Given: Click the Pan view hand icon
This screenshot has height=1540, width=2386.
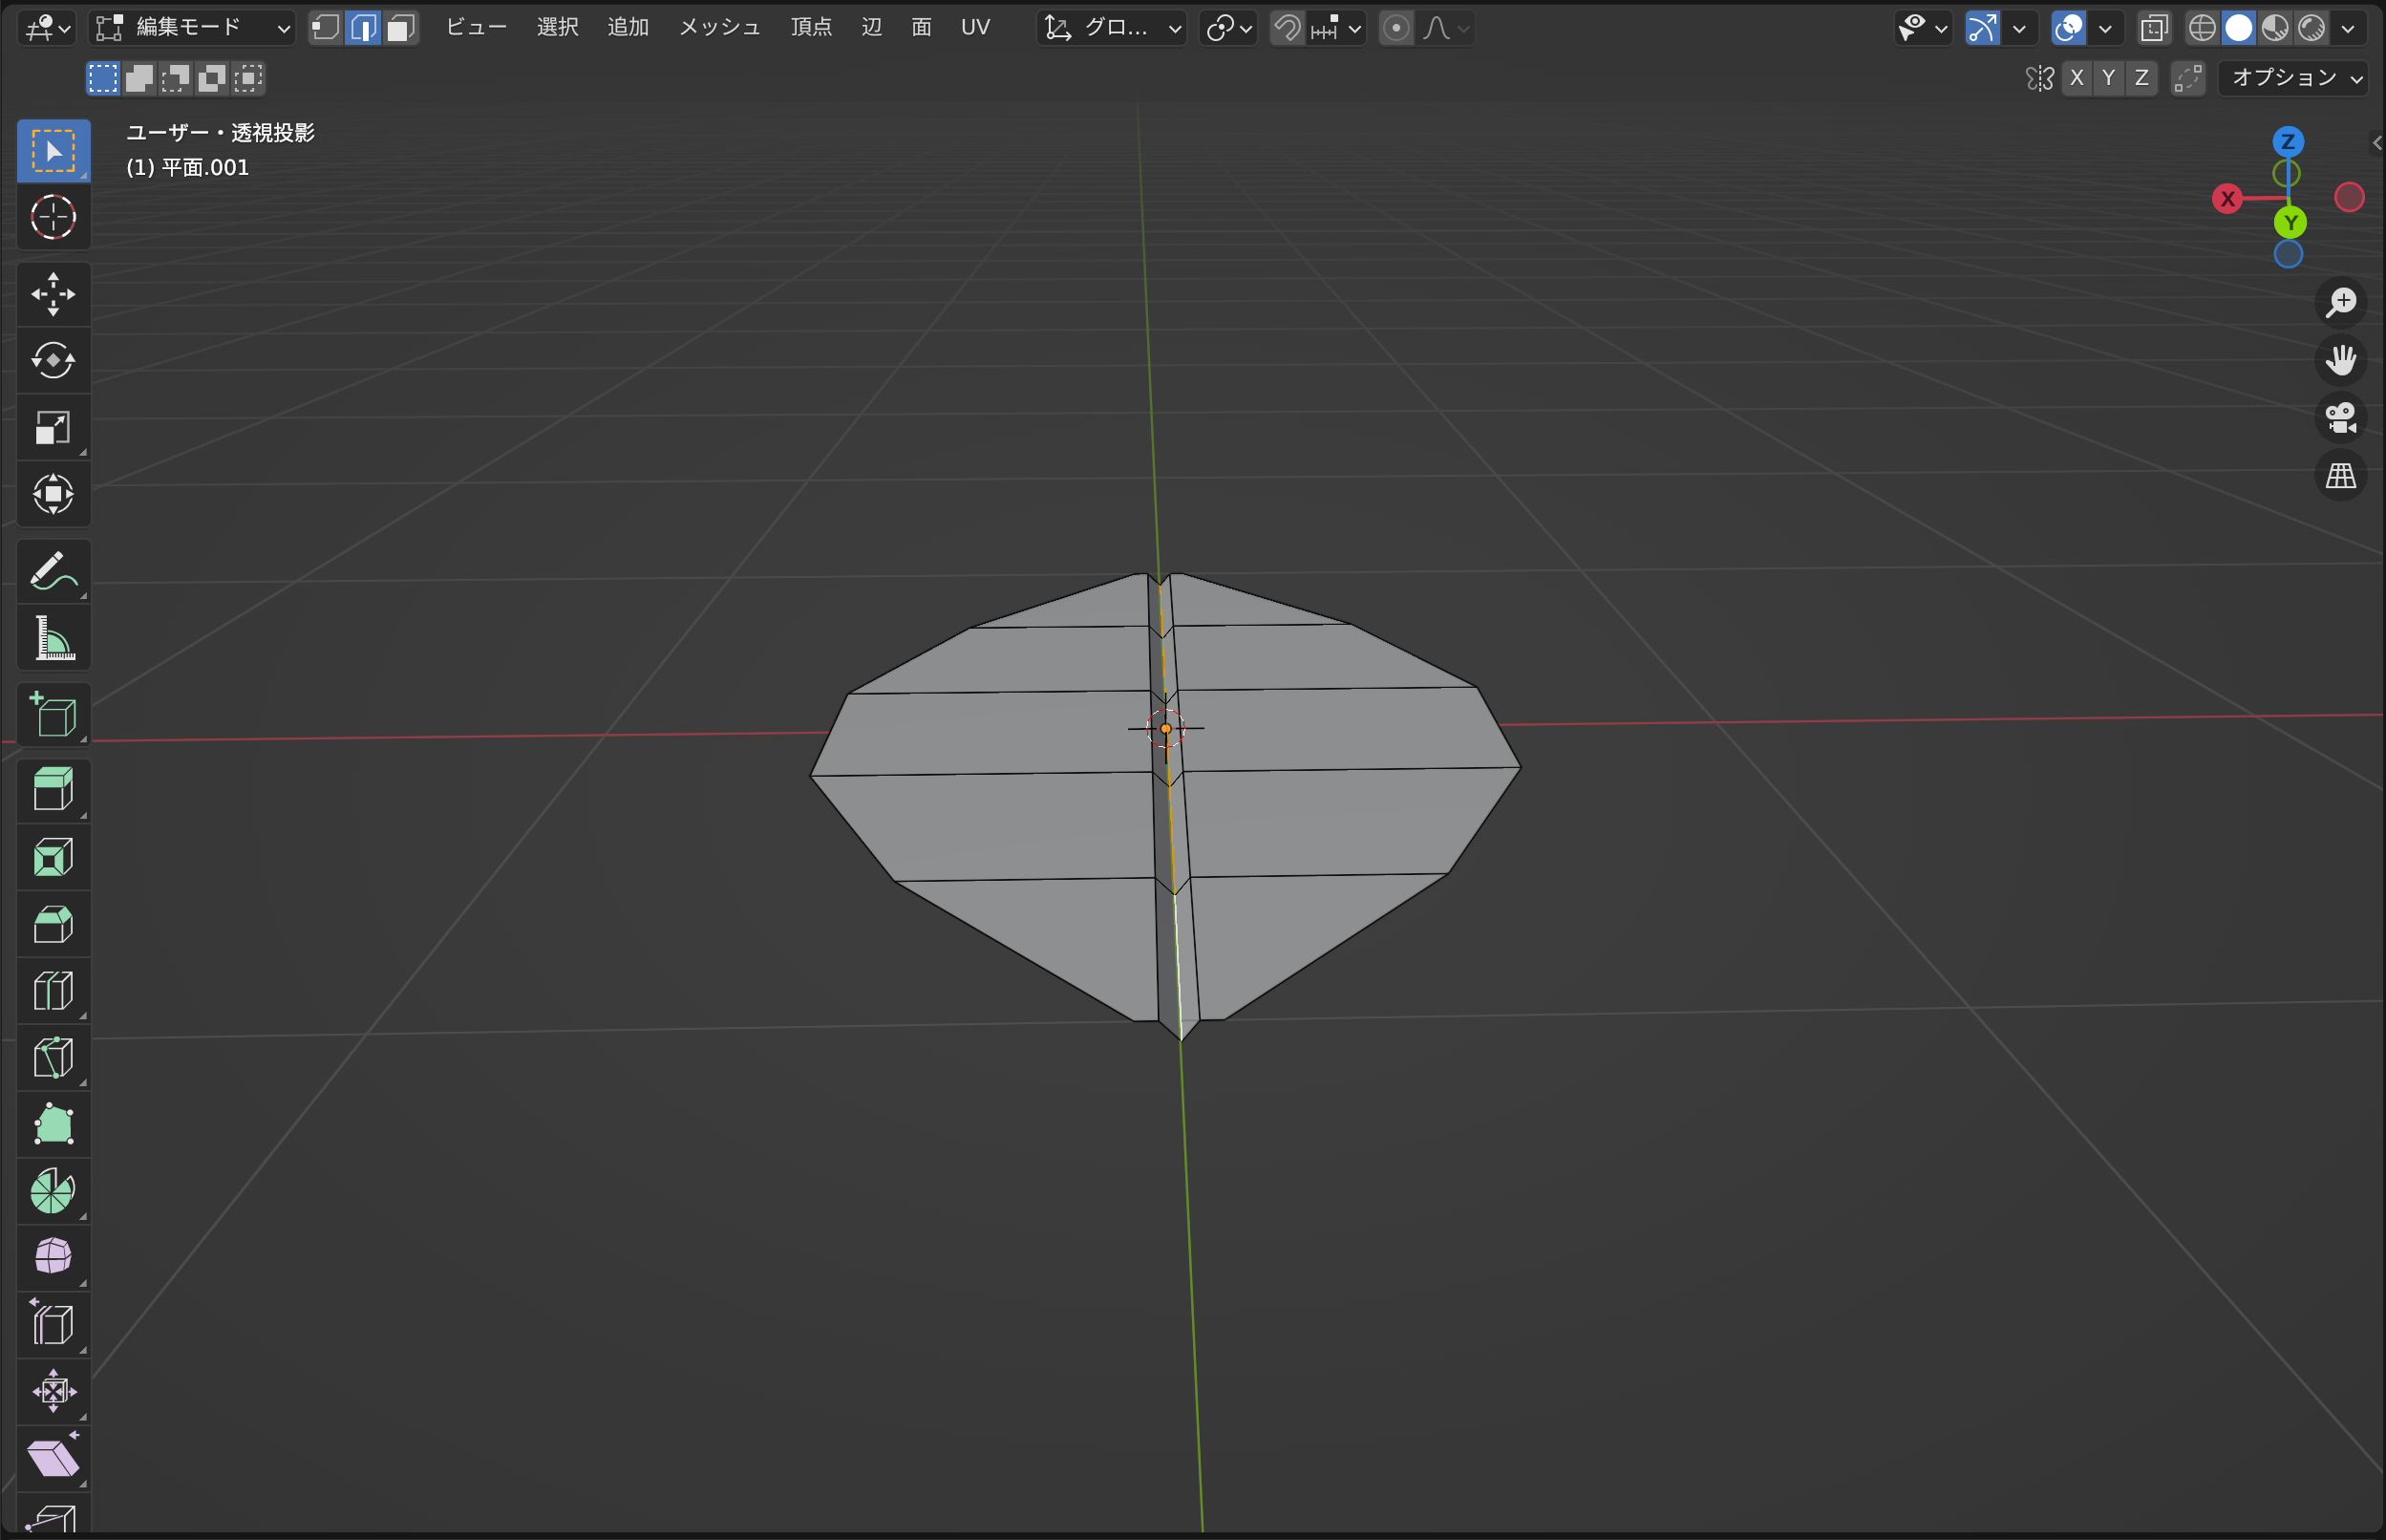Looking at the screenshot, I should pos(2340,360).
